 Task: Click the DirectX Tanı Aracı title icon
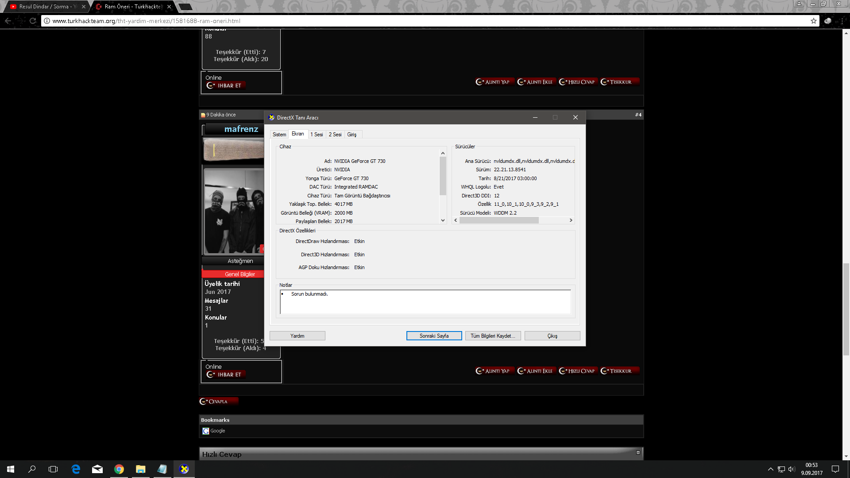(271, 117)
